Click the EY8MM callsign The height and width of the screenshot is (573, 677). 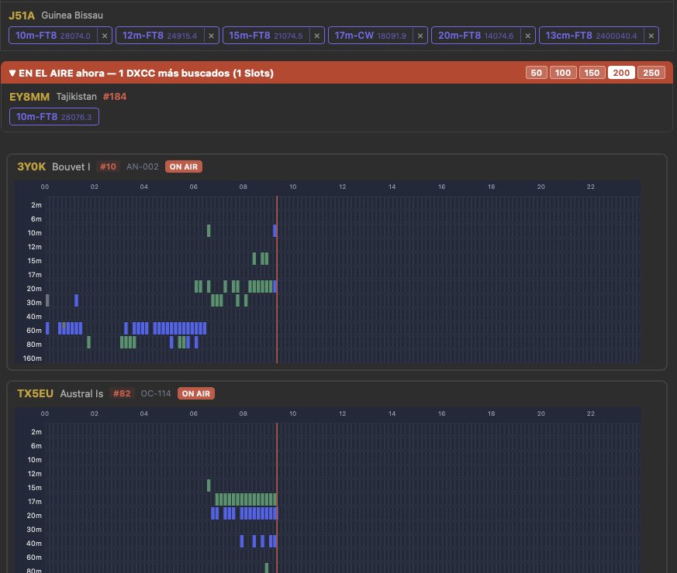pyautogui.click(x=29, y=97)
